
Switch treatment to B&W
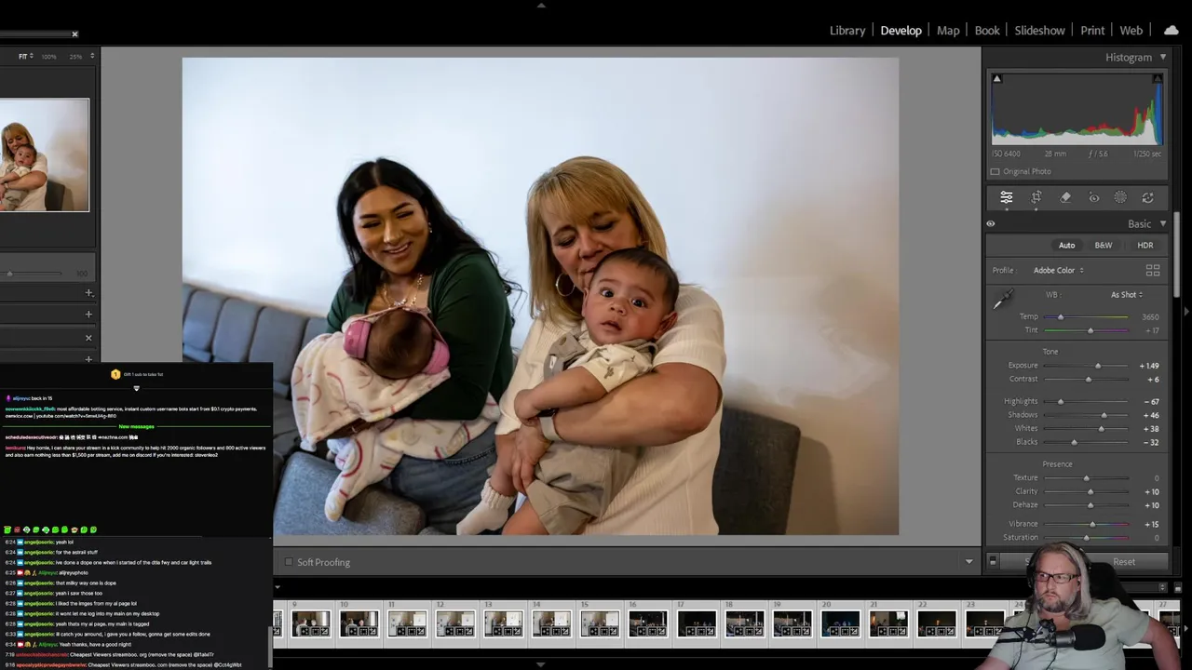click(1104, 246)
